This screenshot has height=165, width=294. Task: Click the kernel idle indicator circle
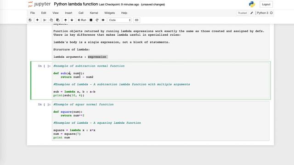[x=271, y=13]
